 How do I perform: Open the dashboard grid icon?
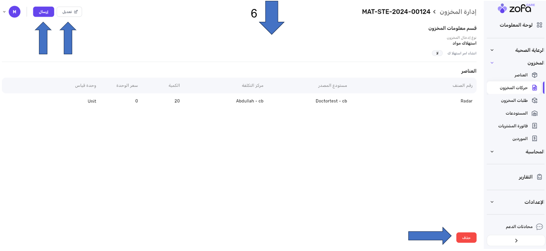click(x=539, y=25)
